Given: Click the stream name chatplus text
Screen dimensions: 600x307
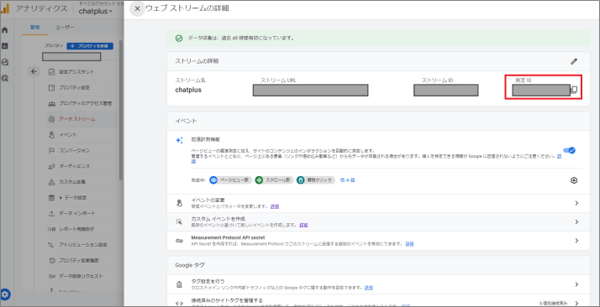Looking at the screenshot, I should (x=188, y=90).
